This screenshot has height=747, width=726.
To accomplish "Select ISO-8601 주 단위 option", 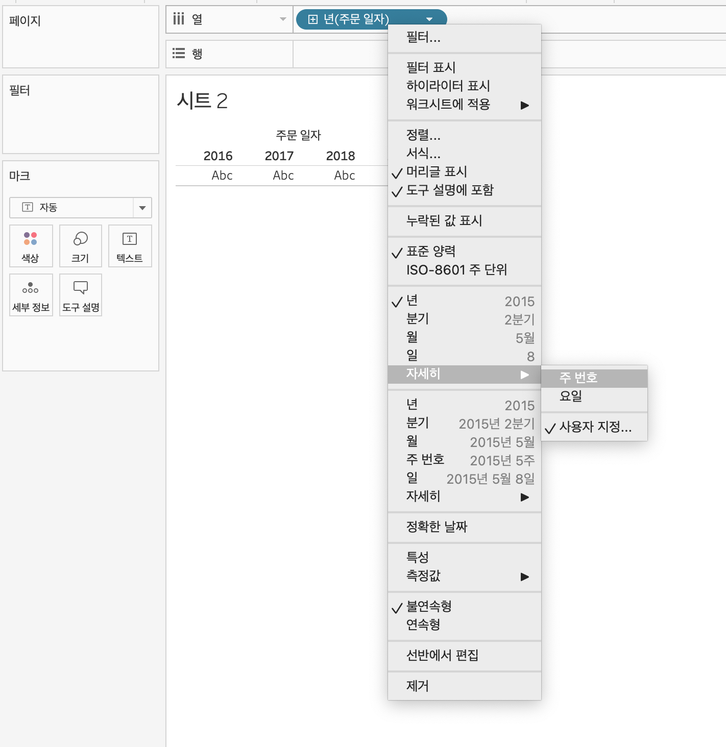I will [465, 270].
